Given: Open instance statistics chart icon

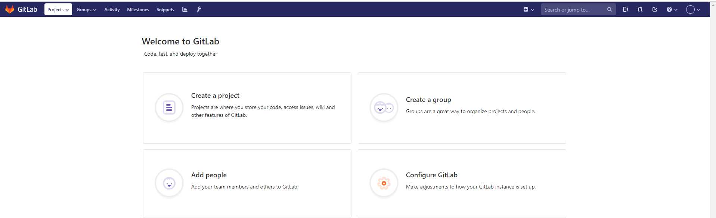Looking at the screenshot, I should point(185,10).
